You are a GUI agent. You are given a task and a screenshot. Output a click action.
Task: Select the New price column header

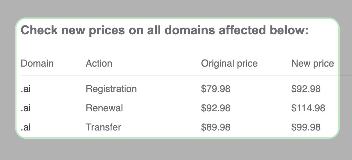312,64
